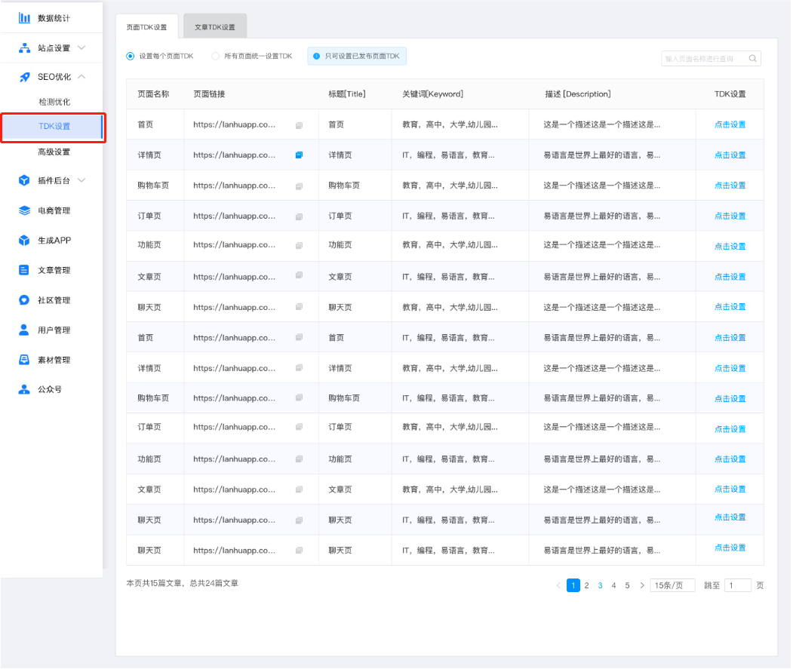Click the 生成APP cube icon

pos(24,241)
